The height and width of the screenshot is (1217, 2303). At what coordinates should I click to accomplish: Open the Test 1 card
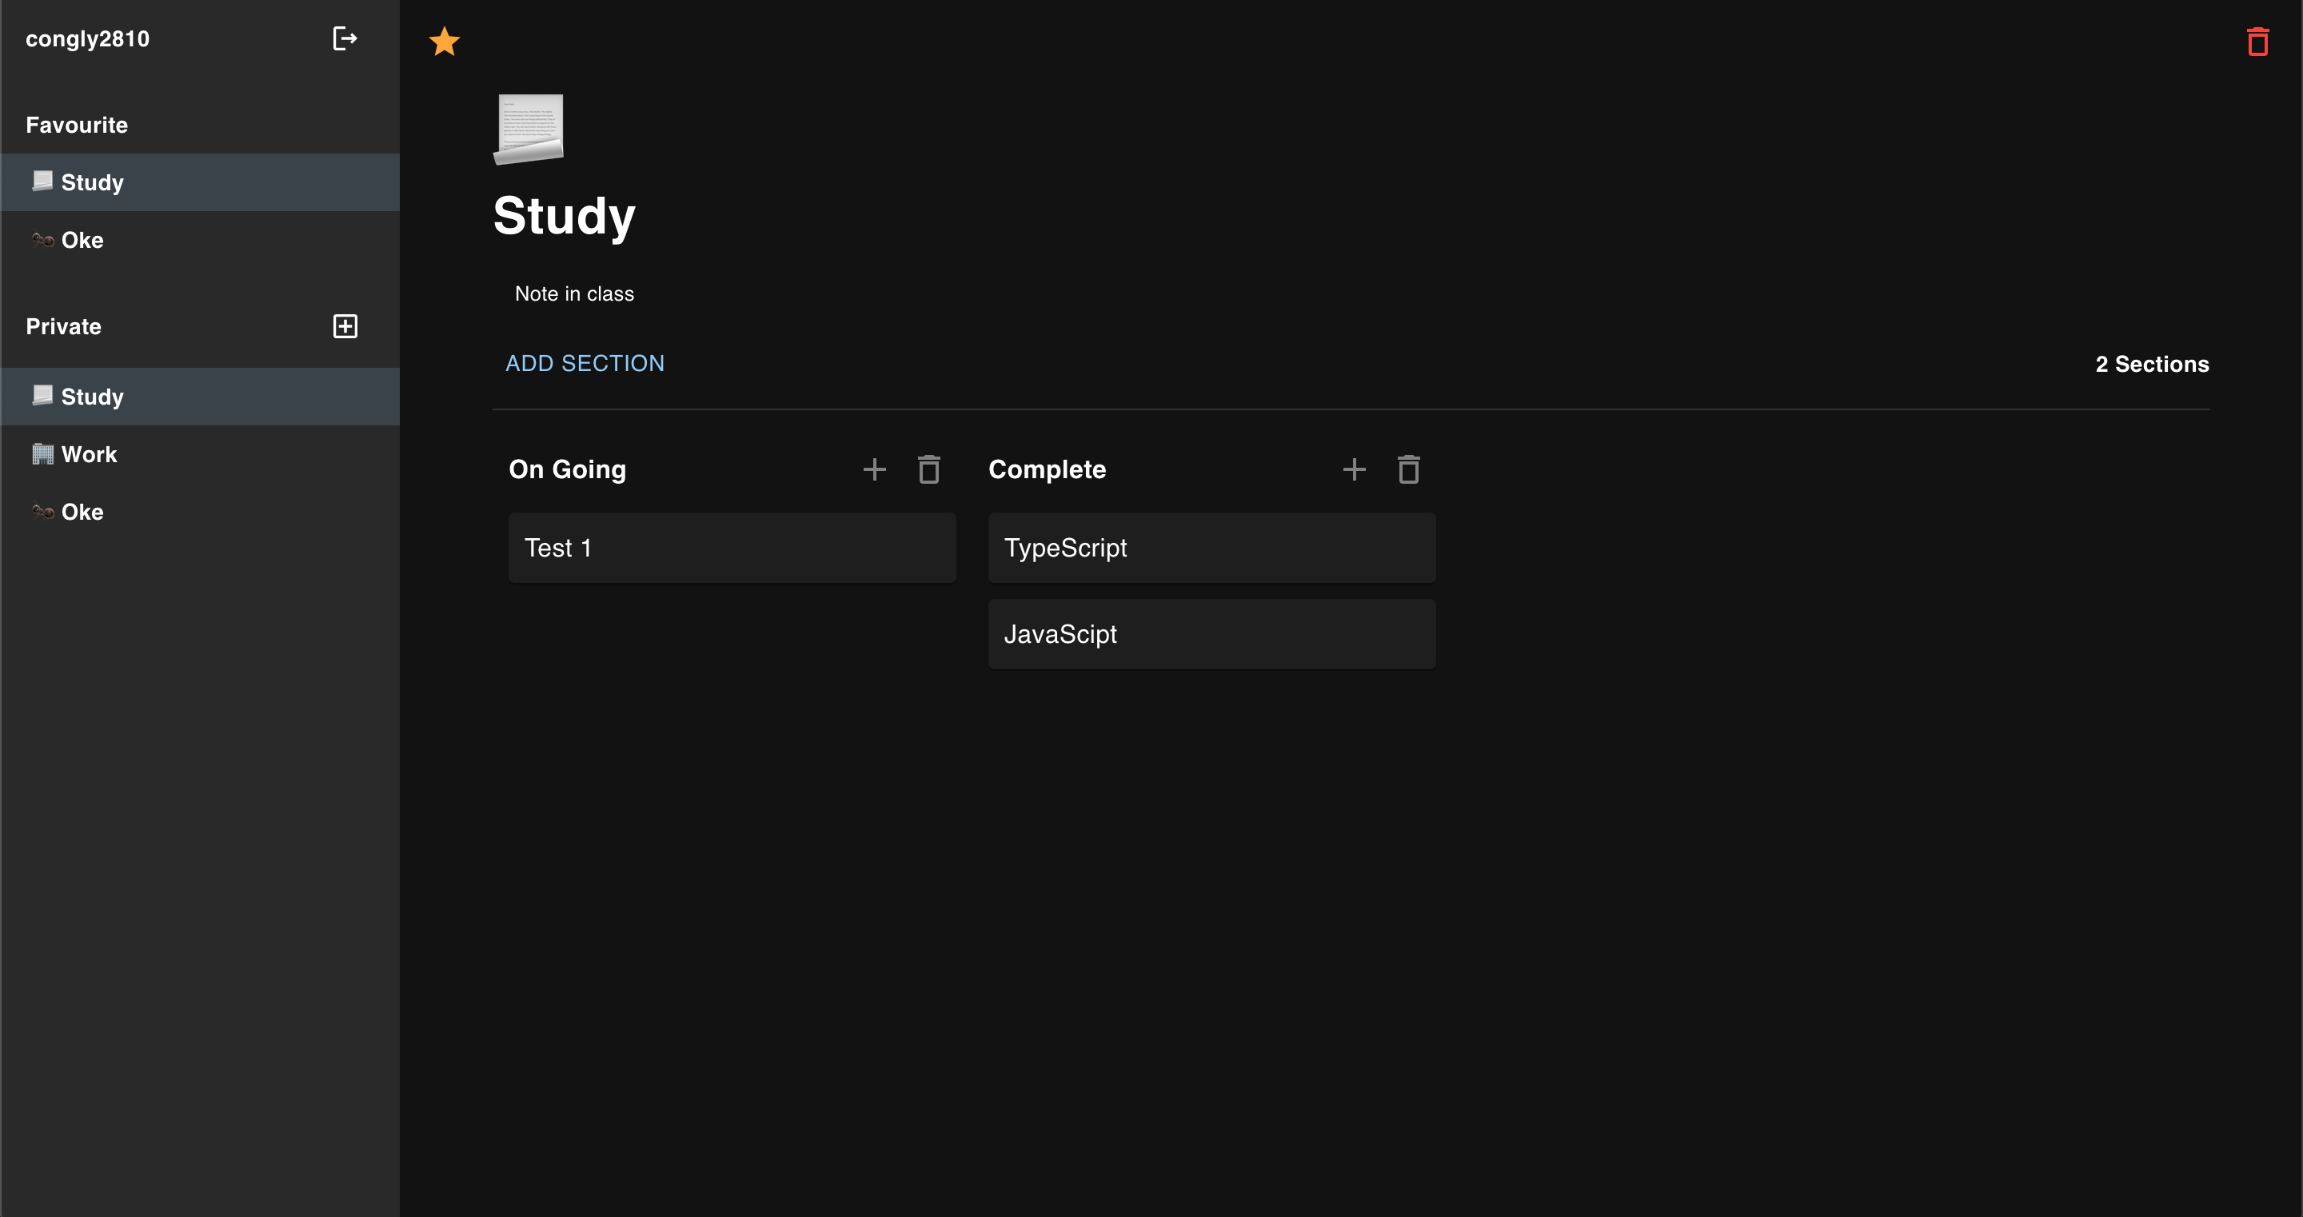[732, 547]
